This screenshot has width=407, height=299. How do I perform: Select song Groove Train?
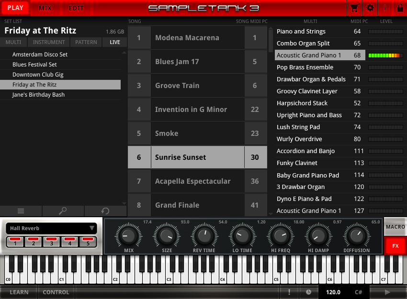pyautogui.click(x=198, y=85)
